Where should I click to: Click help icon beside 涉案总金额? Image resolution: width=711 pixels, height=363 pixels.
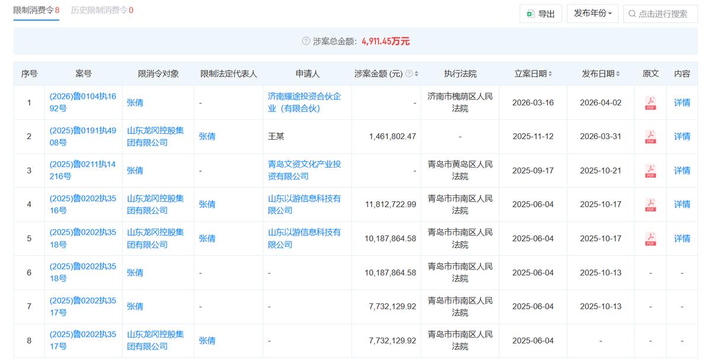click(306, 41)
